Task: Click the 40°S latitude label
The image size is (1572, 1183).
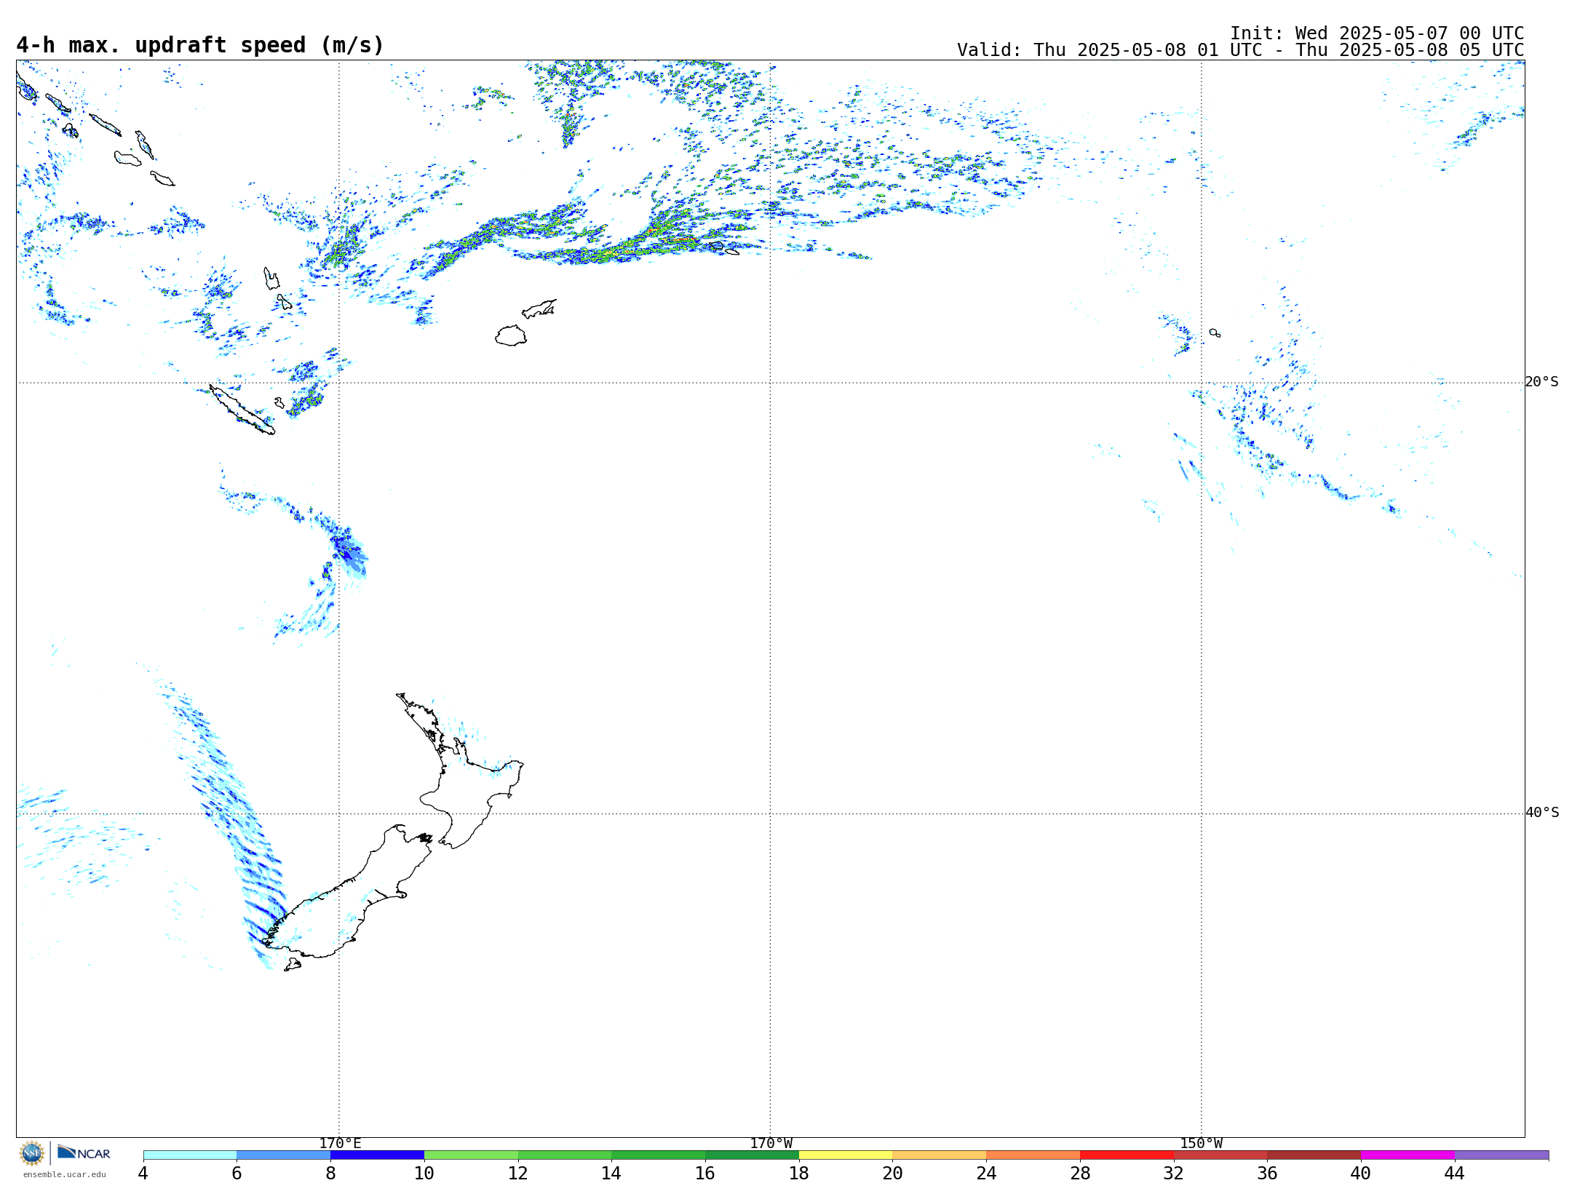Action: tap(1542, 813)
